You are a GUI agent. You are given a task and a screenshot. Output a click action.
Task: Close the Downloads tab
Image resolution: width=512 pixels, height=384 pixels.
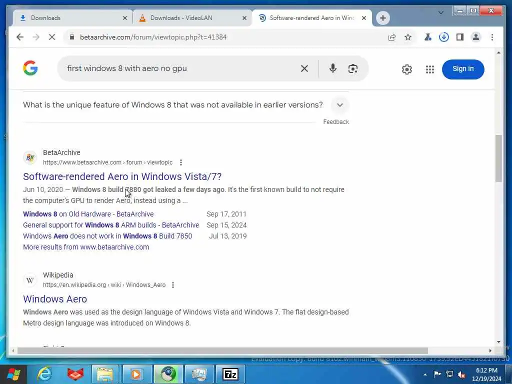pos(124,18)
